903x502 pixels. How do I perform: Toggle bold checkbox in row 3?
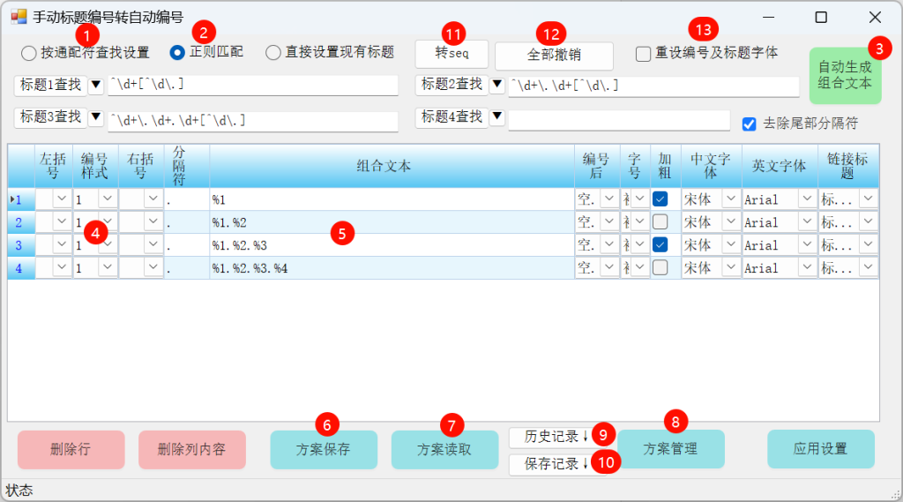click(660, 245)
